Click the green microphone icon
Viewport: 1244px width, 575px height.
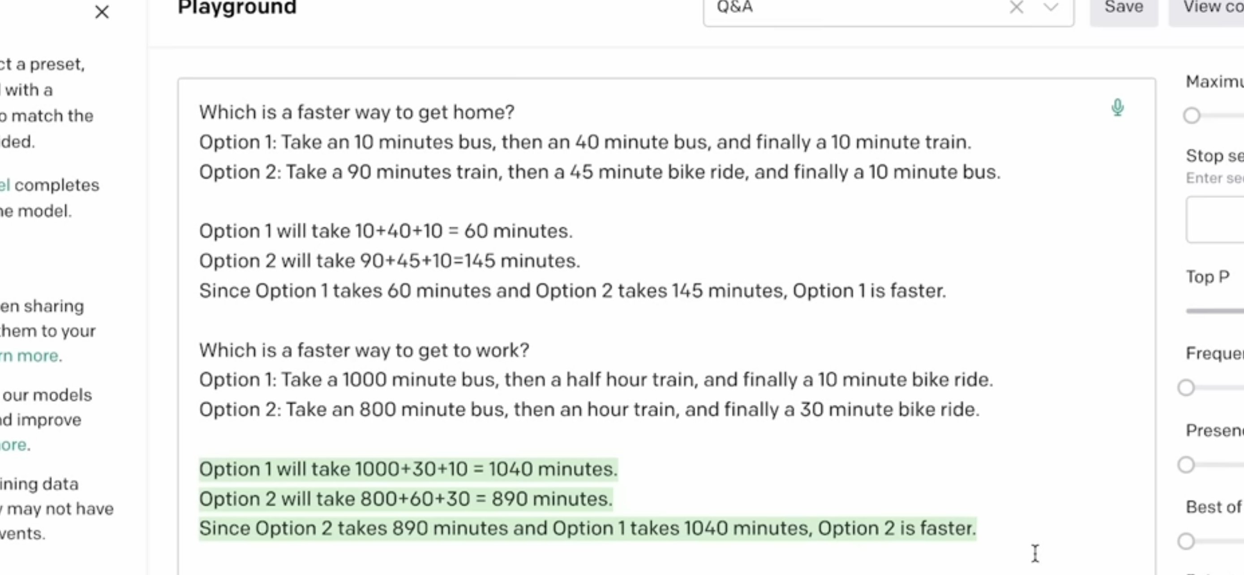pos(1117,107)
